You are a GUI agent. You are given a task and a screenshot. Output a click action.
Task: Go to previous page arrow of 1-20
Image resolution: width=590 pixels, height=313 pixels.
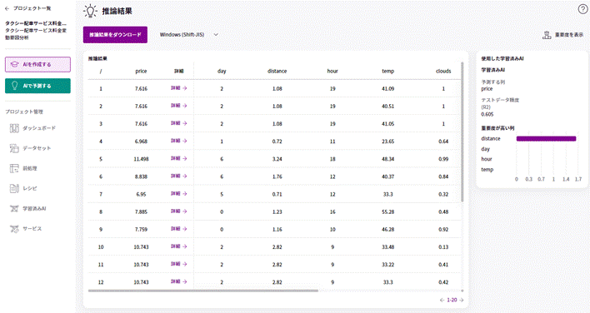tap(442, 300)
